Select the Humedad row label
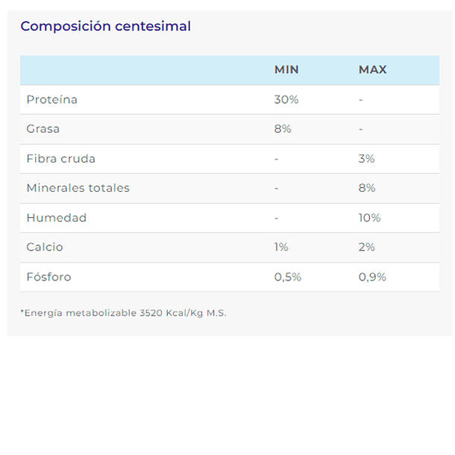The image size is (455, 455). [56, 218]
